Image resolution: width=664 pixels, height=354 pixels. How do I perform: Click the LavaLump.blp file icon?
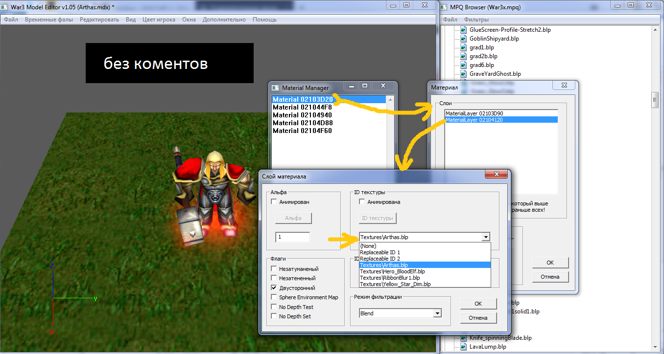click(x=464, y=347)
